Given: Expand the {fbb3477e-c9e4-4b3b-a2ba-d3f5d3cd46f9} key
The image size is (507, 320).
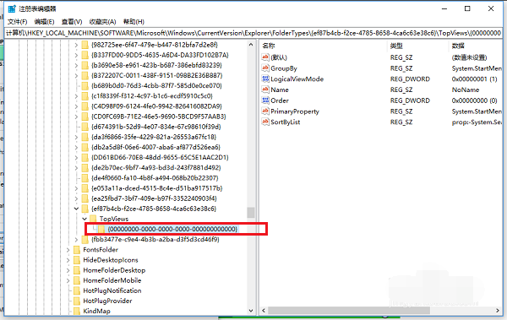Looking at the screenshot, I should pyautogui.click(x=76, y=239).
